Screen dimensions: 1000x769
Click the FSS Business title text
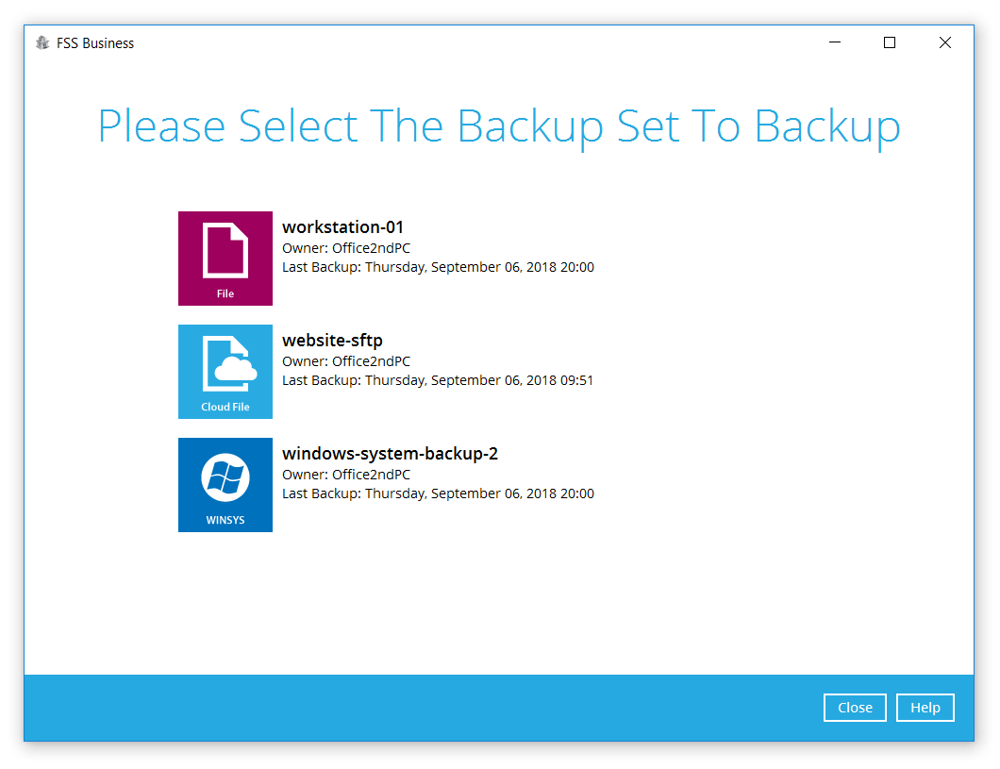point(95,43)
